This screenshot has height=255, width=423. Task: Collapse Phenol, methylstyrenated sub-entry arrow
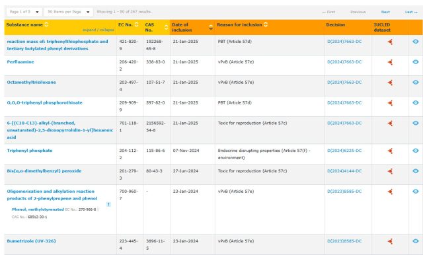click(x=108, y=204)
